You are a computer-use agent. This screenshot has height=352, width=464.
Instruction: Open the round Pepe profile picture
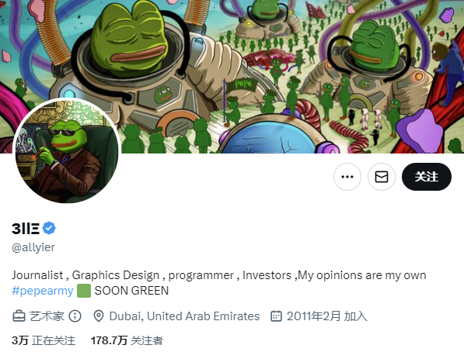(x=67, y=150)
